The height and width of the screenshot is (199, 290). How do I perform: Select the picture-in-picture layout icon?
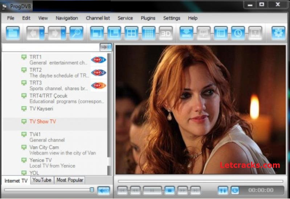coord(114,33)
